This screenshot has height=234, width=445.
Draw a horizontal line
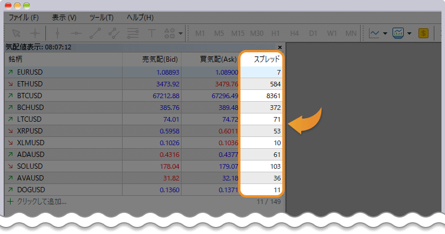coord(76,34)
